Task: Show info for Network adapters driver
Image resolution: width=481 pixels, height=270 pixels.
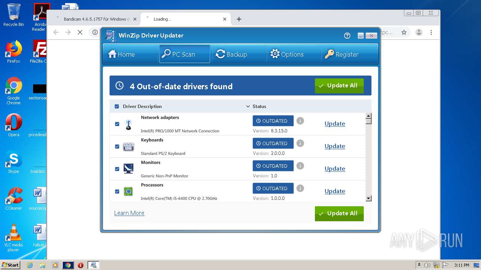Action: click(x=300, y=121)
